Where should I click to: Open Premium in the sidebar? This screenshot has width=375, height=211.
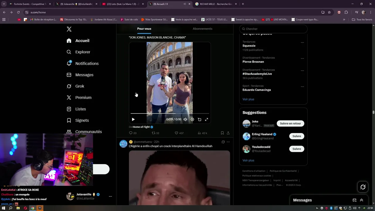[x=79, y=98]
